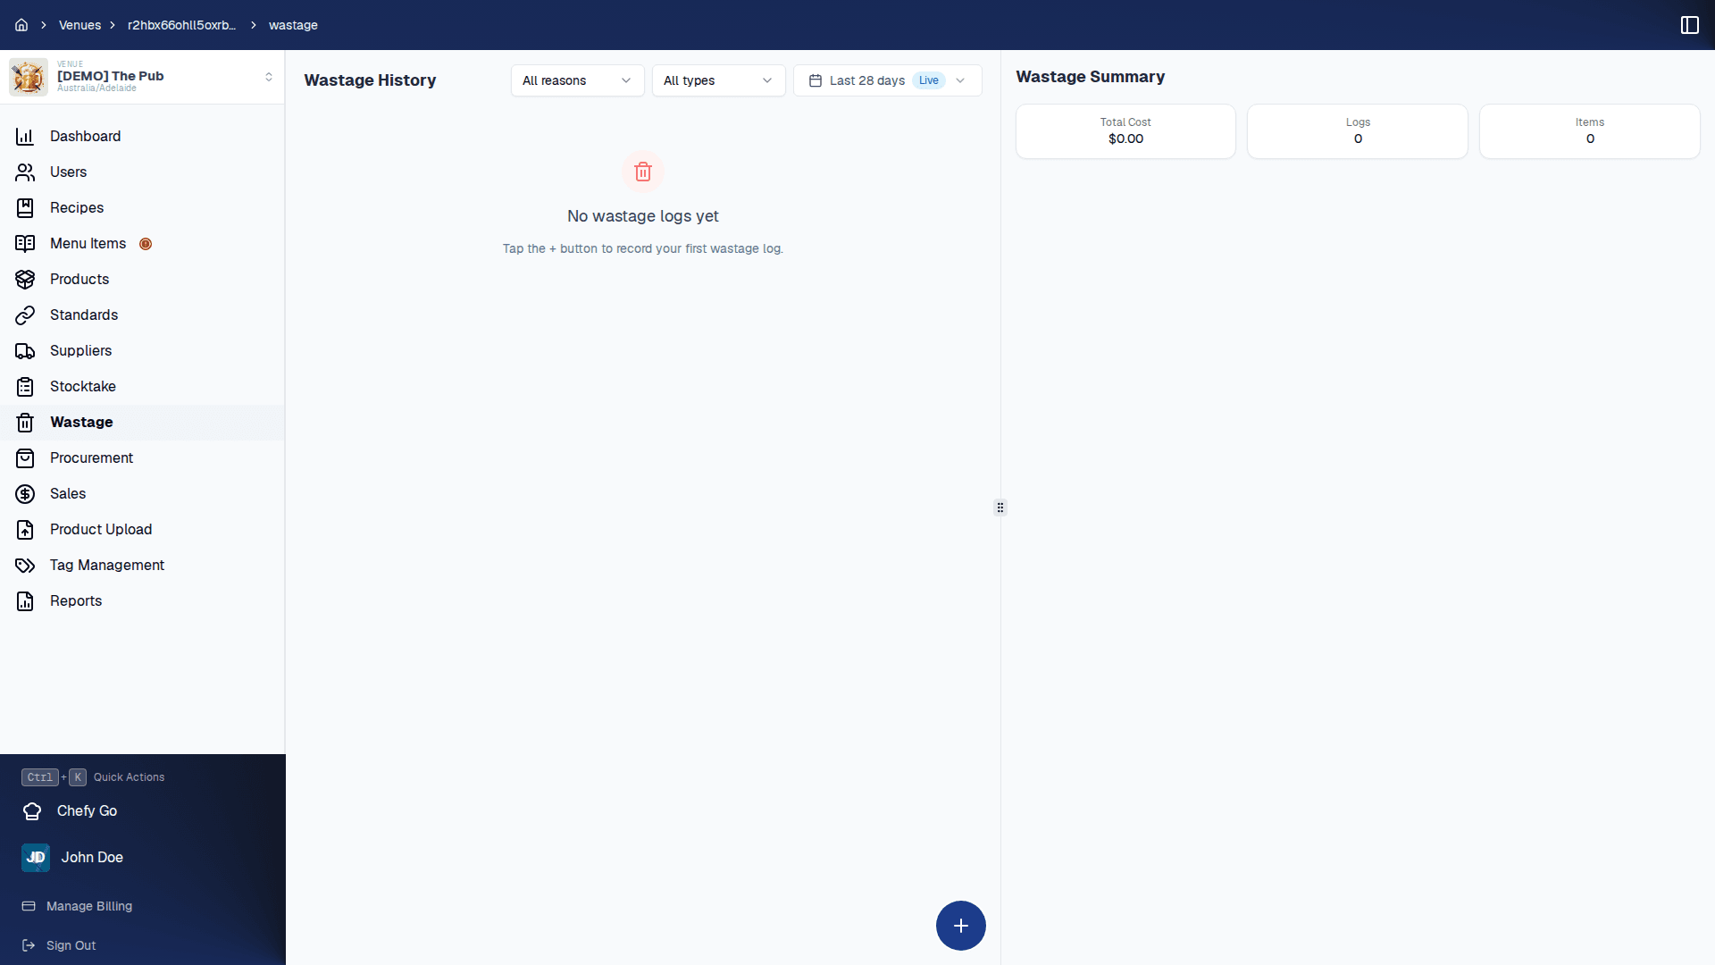This screenshot has height=965, width=1715.
Task: Open Dashboard from the sidebar
Action: [x=143, y=137]
